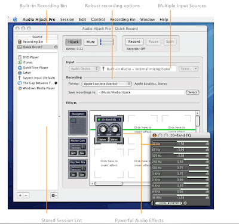
Task: Click the Wet button under Dry/Wet Mix
Action: (x=82, y=175)
